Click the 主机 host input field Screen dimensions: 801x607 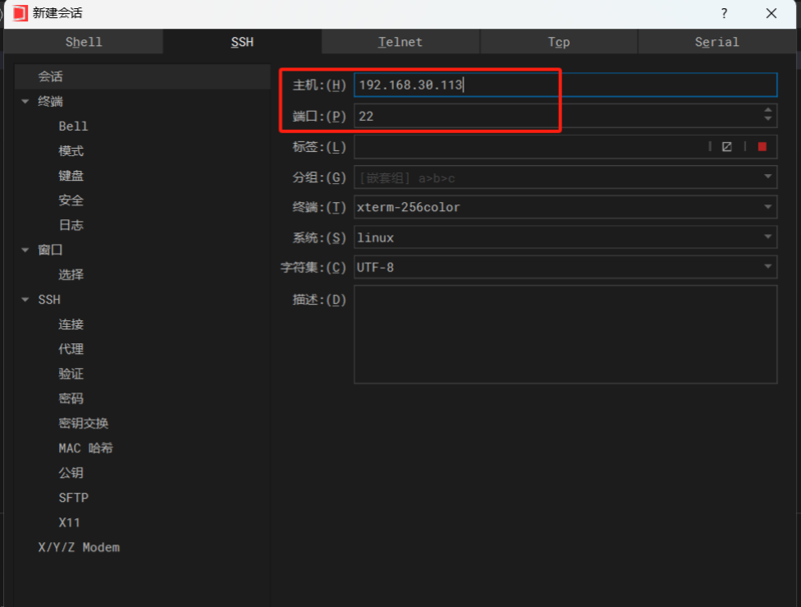565,85
